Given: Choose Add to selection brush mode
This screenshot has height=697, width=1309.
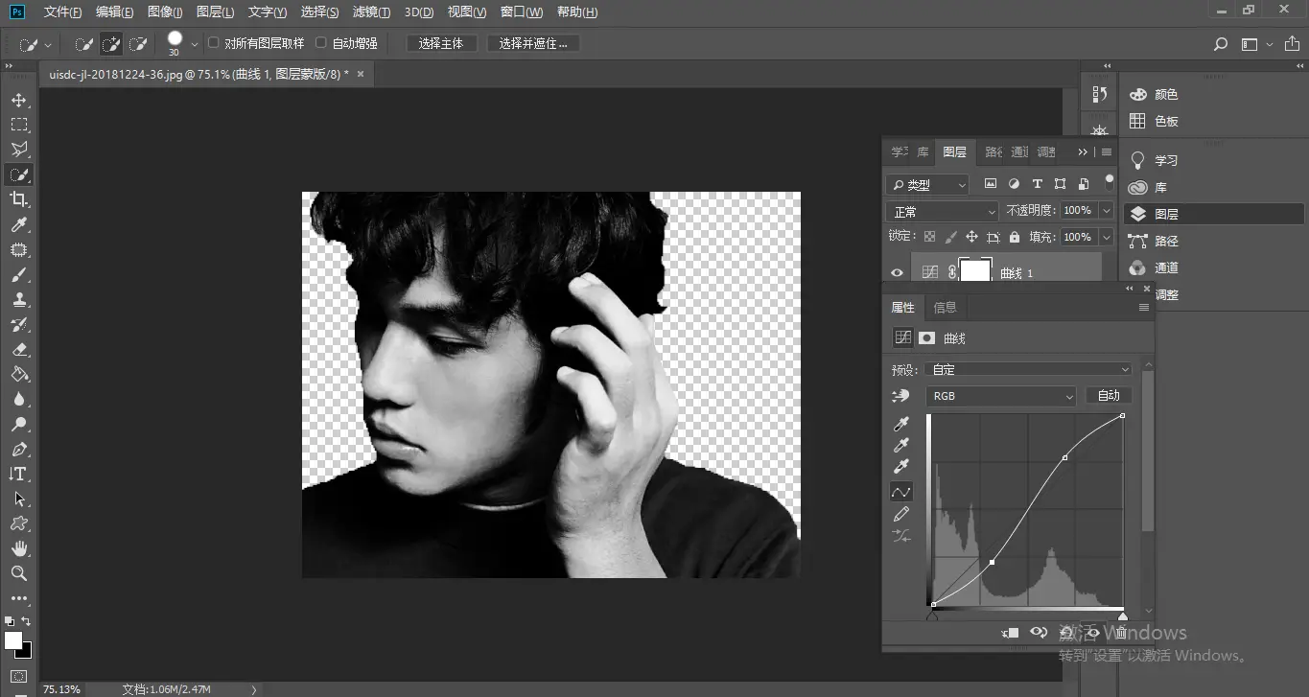Looking at the screenshot, I should pos(111,44).
